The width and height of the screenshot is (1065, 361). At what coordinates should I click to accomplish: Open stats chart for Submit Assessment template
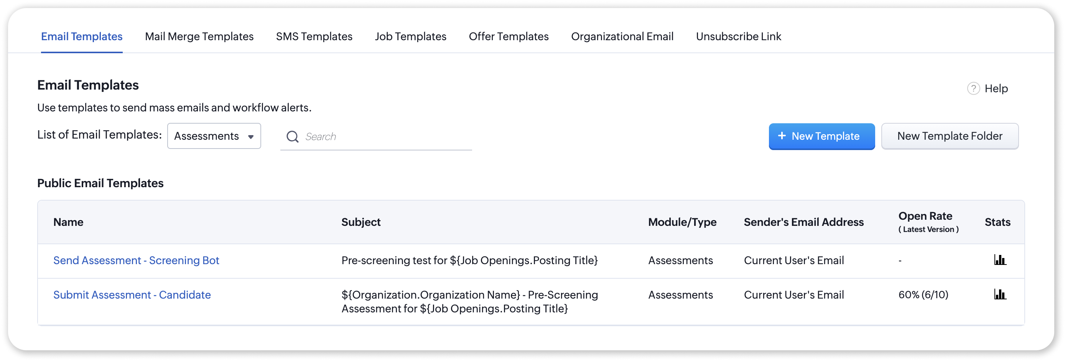coord(1000,294)
